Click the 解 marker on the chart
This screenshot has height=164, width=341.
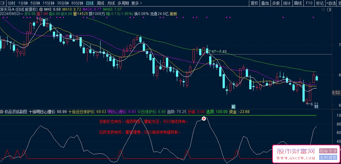[x=234, y=106]
